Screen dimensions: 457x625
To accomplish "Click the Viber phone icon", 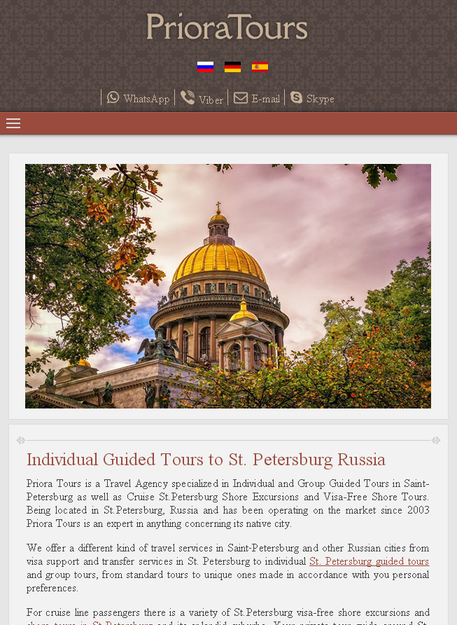I will tap(188, 97).
